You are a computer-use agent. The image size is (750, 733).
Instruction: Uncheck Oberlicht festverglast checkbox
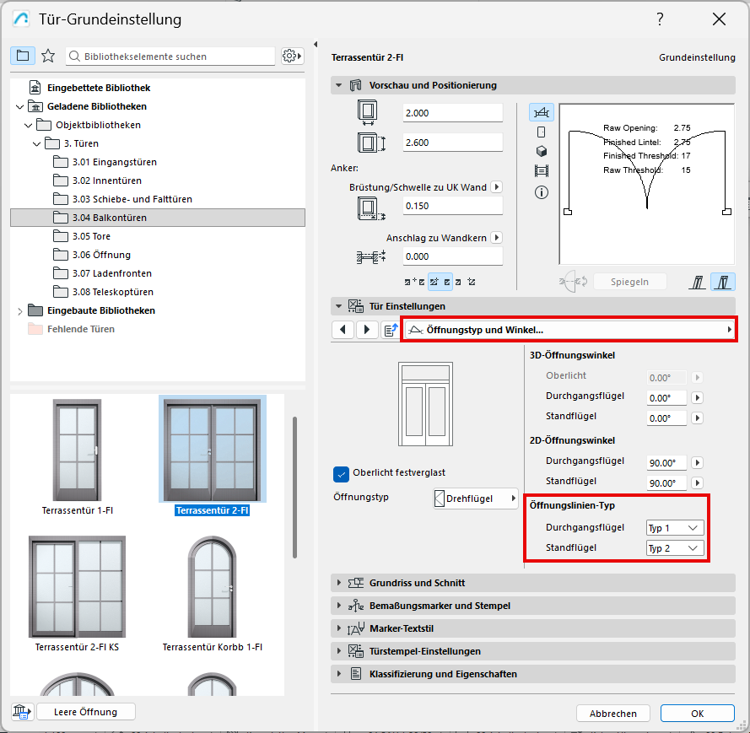click(341, 474)
